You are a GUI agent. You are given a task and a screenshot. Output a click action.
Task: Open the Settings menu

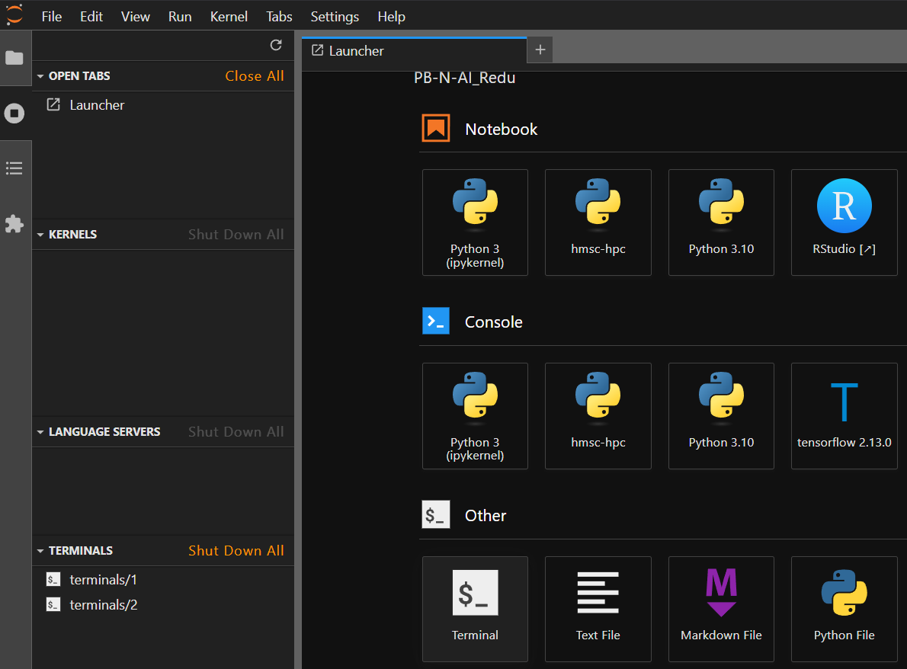coord(335,16)
